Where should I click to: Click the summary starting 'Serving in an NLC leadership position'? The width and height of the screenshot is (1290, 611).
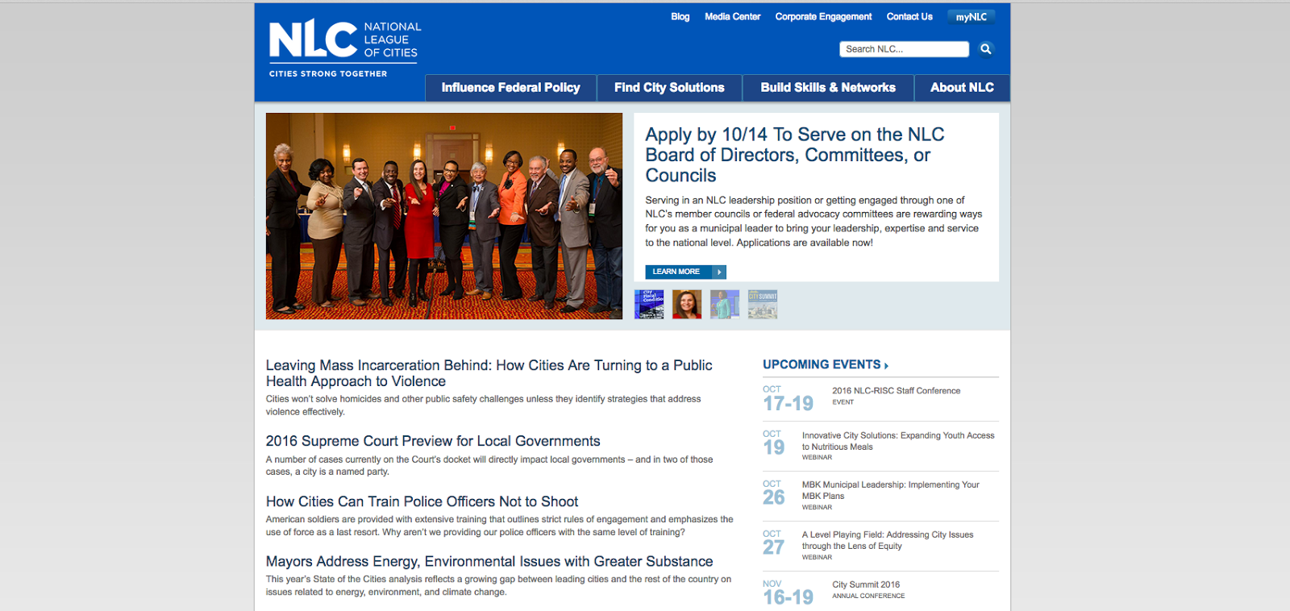pos(814,222)
